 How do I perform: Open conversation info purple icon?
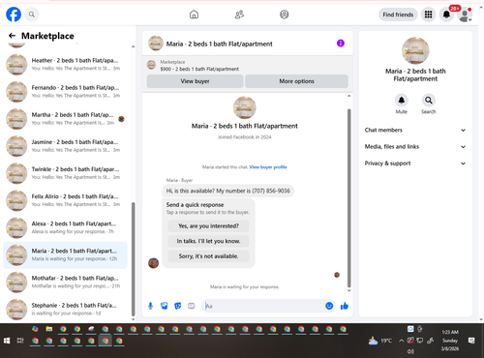(x=341, y=44)
